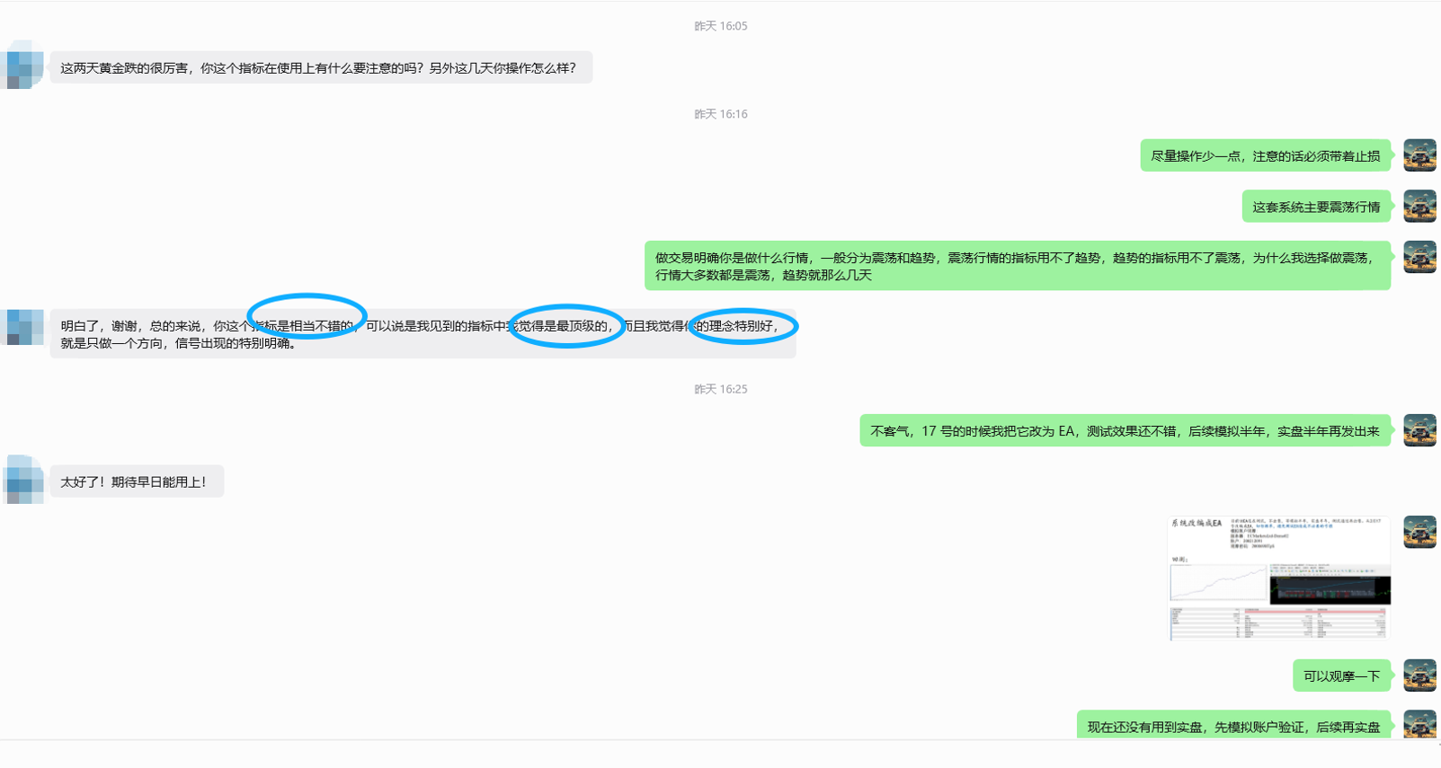
Task: Open the 系统改编成EA image thumbnail
Action: point(1279,578)
